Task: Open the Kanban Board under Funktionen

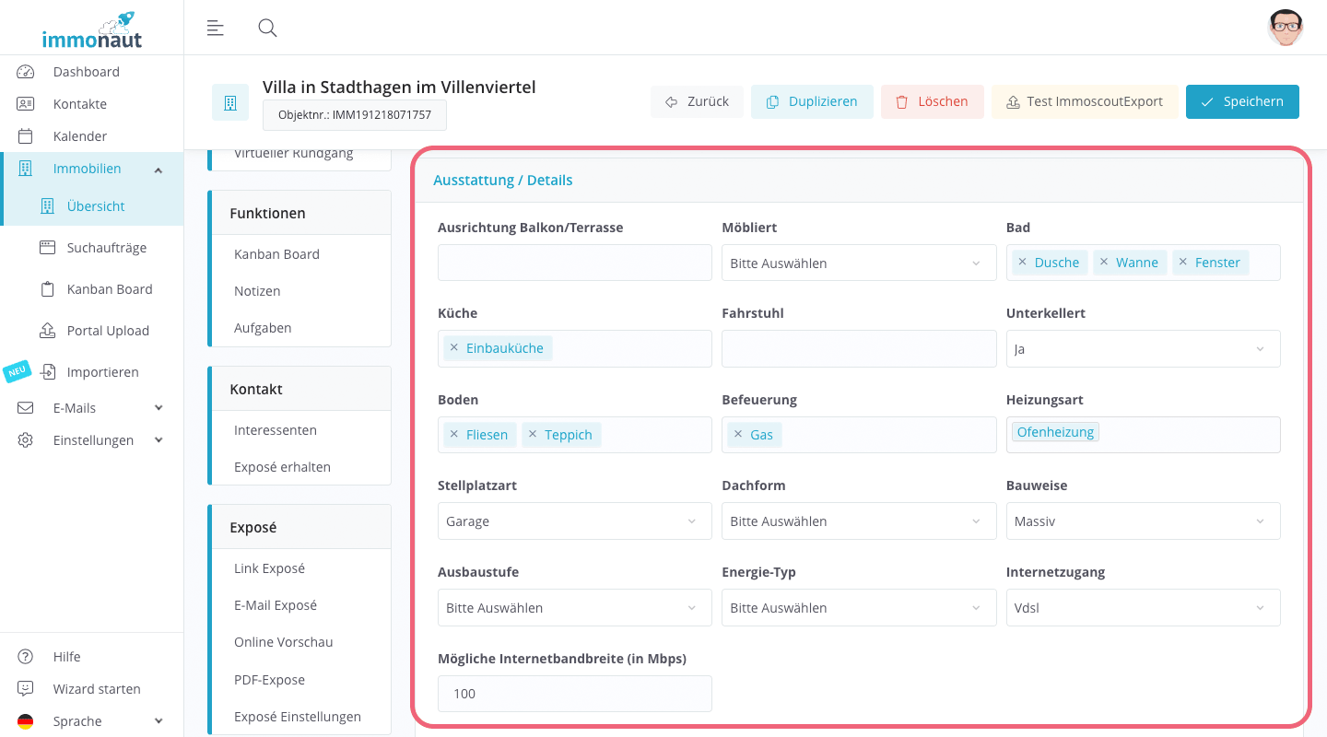Action: coord(276,254)
